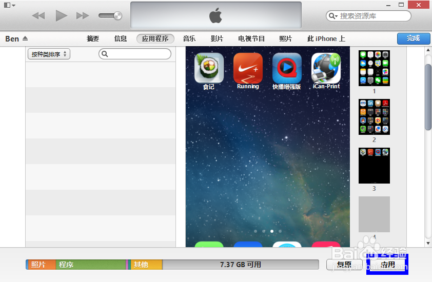Close the iTunes window

(x=419, y=5)
